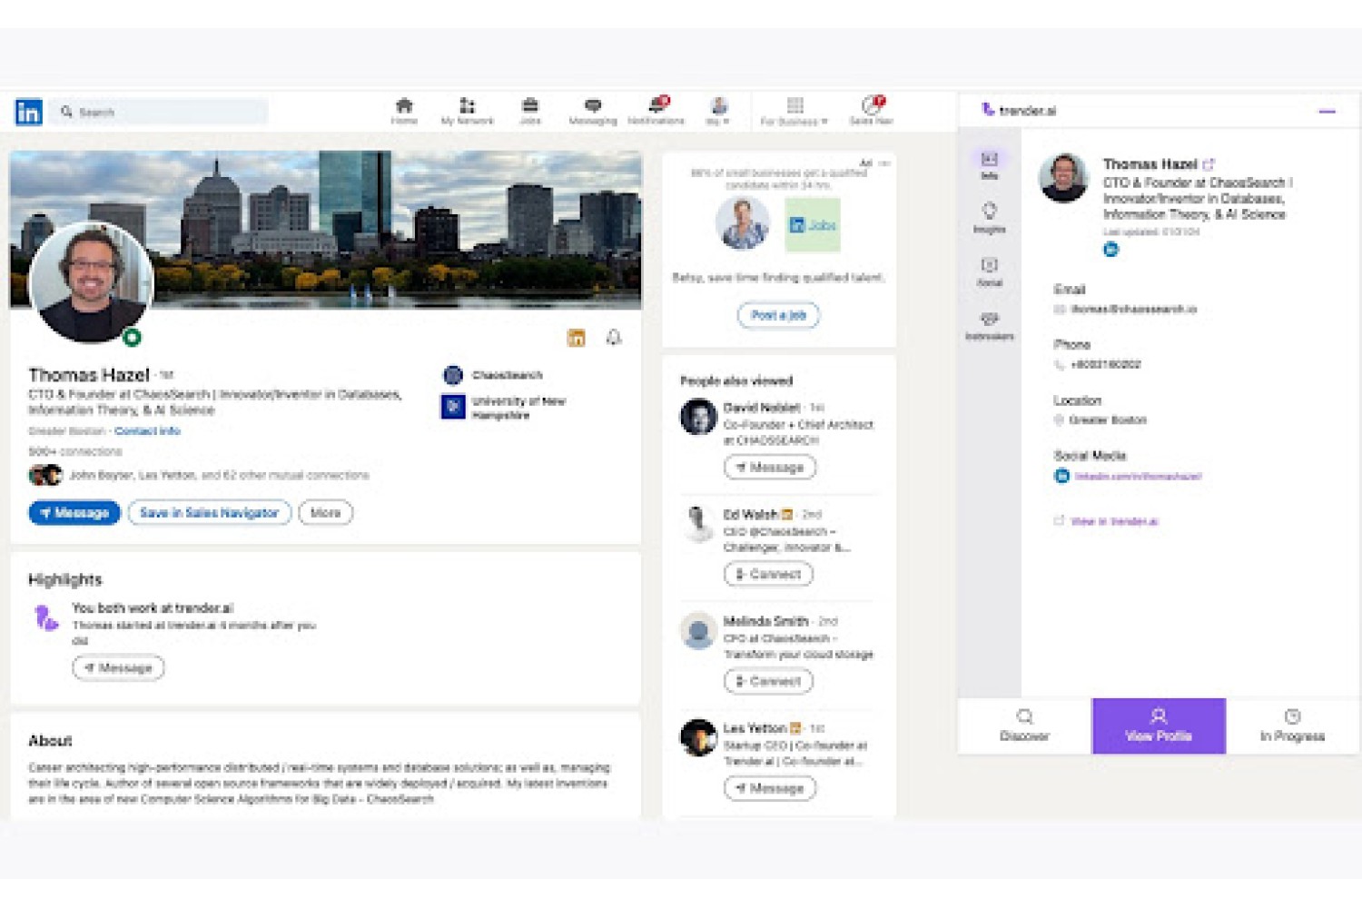Click the phone number in trender.ai panel

point(1105,364)
